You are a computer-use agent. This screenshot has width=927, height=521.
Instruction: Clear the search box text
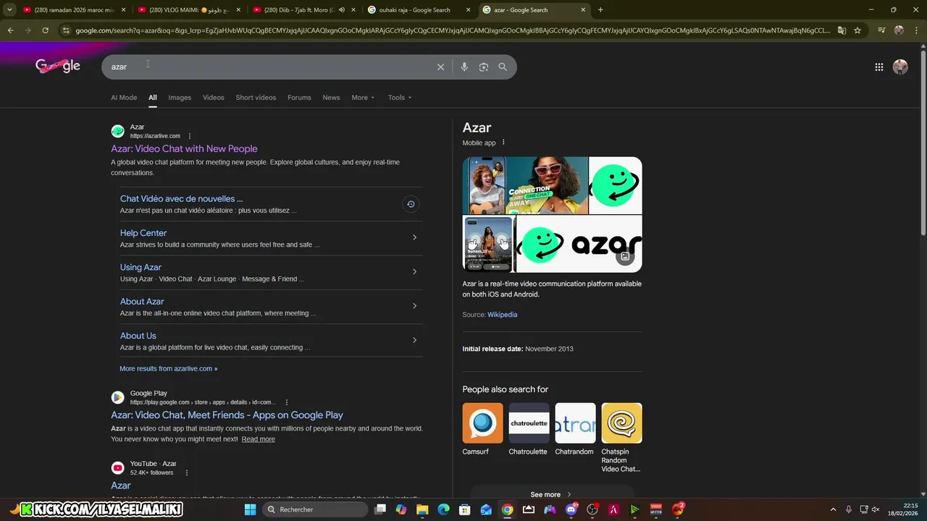pos(440,67)
